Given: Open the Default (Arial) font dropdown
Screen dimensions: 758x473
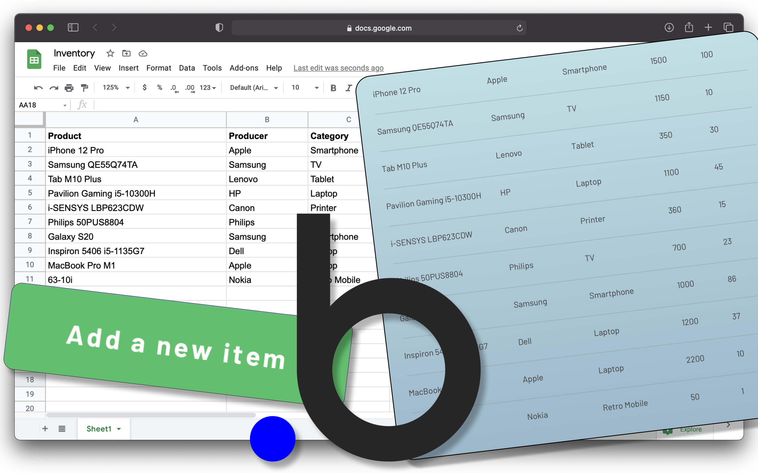Looking at the screenshot, I should pyautogui.click(x=254, y=88).
